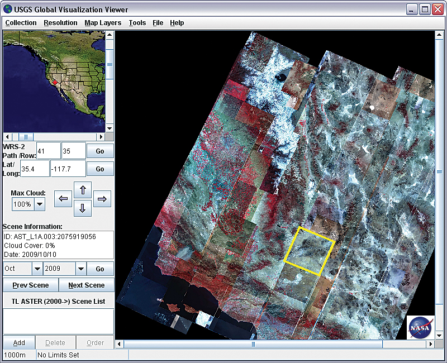Click the locator map vertical scrollbar thumb
Image resolution: width=447 pixels, height=363 pixels.
(x=110, y=64)
